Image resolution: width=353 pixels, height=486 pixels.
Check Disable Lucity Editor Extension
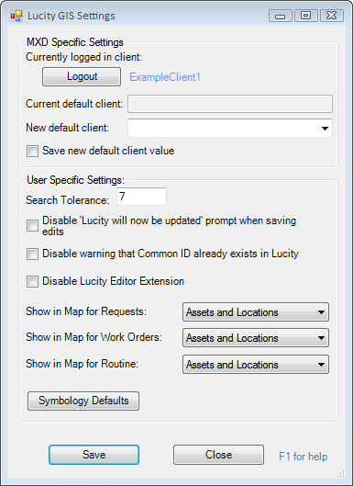click(32, 281)
